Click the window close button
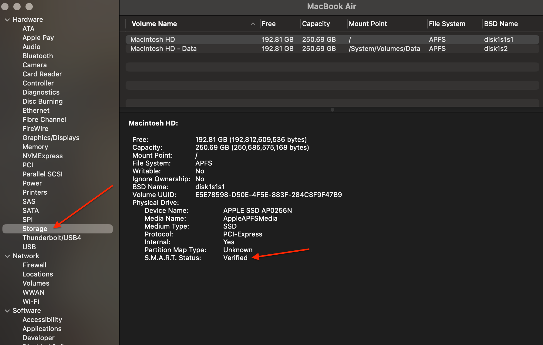Image resolution: width=543 pixels, height=345 pixels. tap(5, 6)
